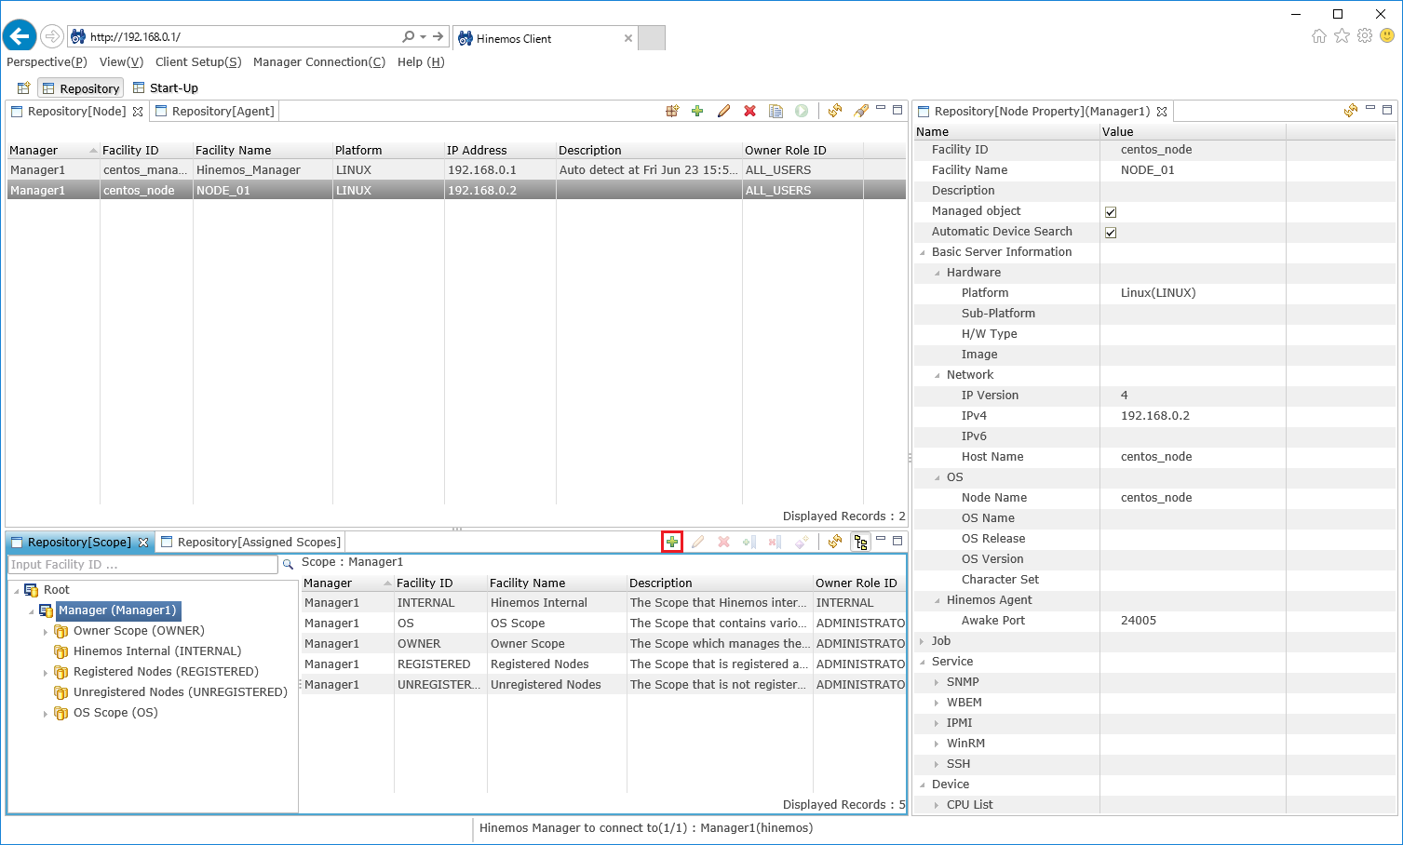
Task: Open the Perspective(P) menu
Action: coord(47,62)
